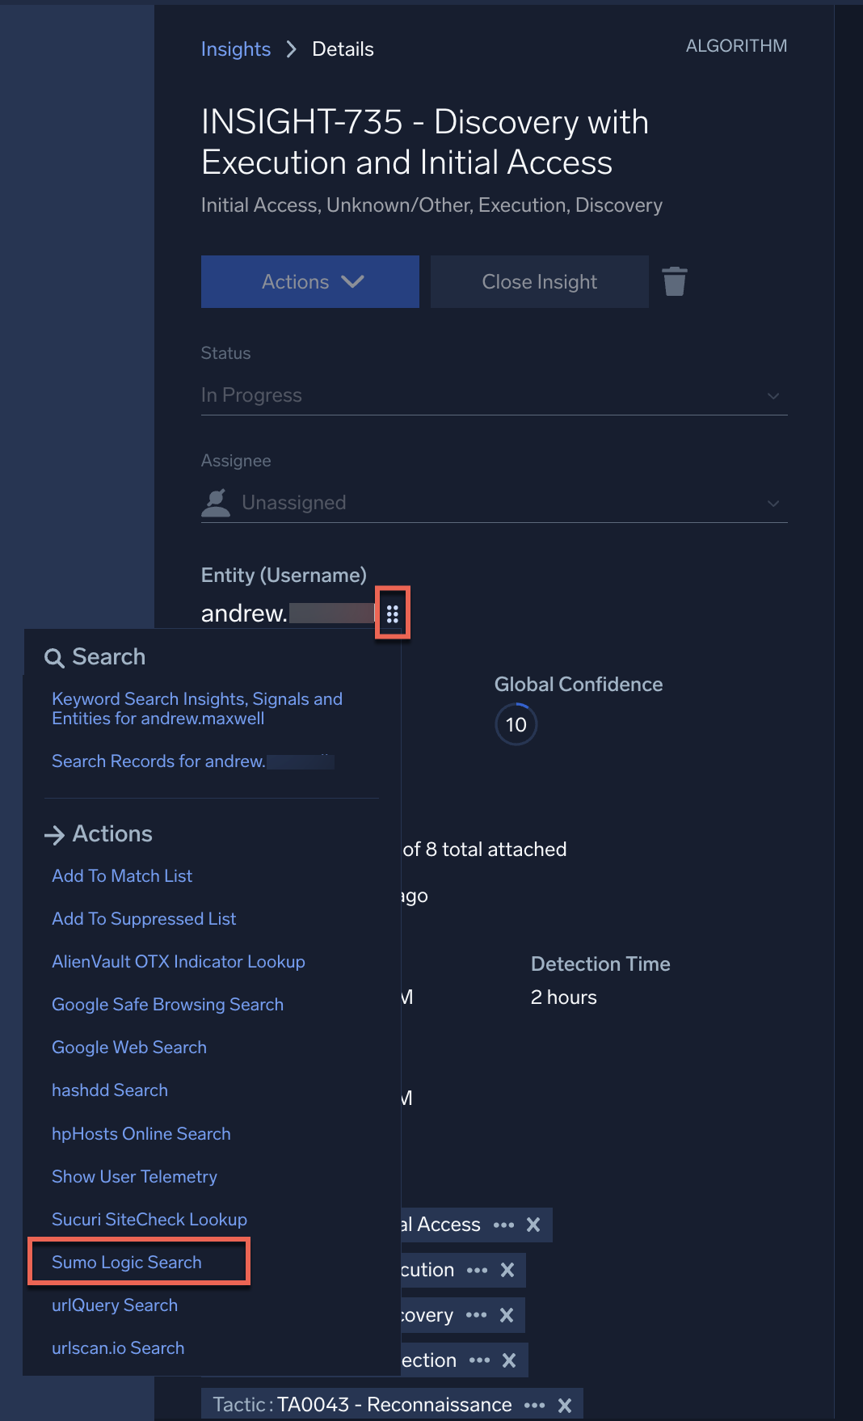Go back to Insights breadcrumb link
863x1421 pixels.
click(x=236, y=49)
